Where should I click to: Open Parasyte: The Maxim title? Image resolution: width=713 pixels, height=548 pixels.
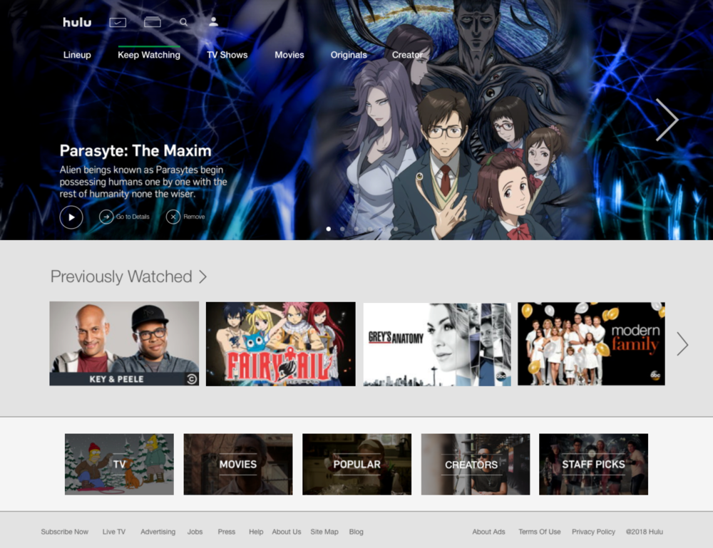[x=135, y=150]
